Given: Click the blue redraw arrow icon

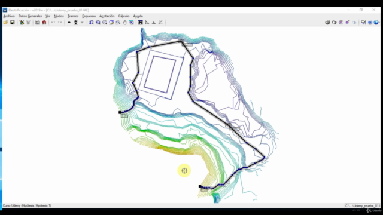Looking at the screenshot, I should 92,23.
